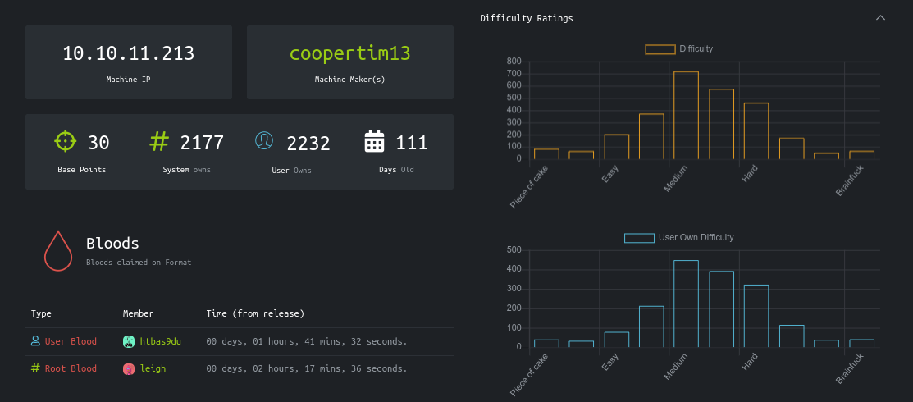913x402 pixels.
Task: Click the Days Old calendar icon
Action: point(374,141)
